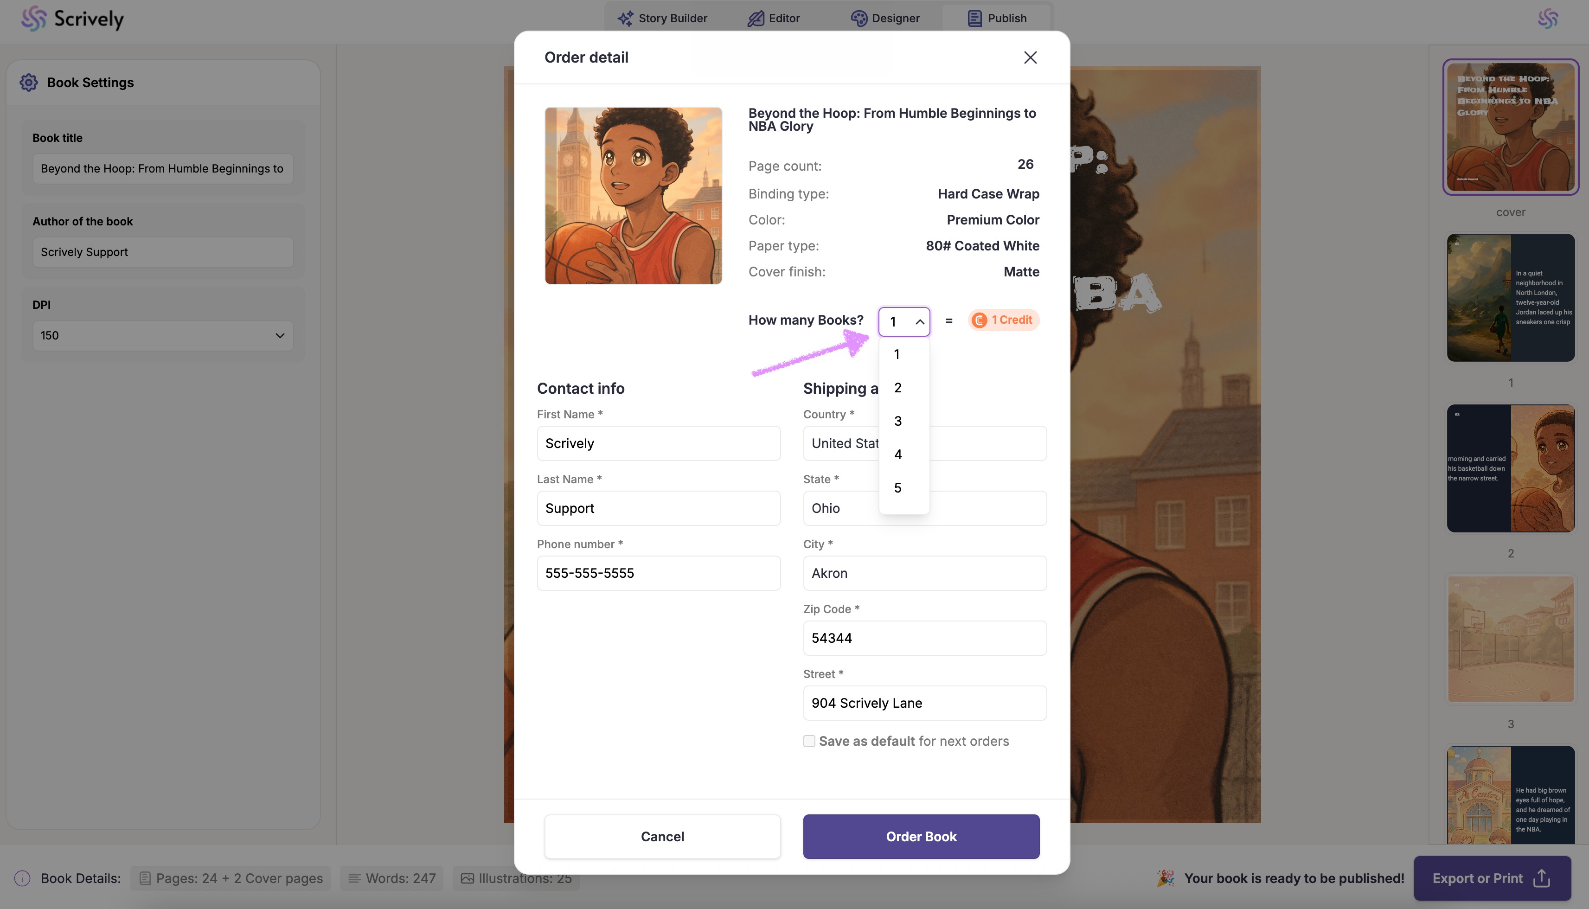Click the Export or Print button
Image resolution: width=1589 pixels, height=909 pixels.
tap(1492, 878)
